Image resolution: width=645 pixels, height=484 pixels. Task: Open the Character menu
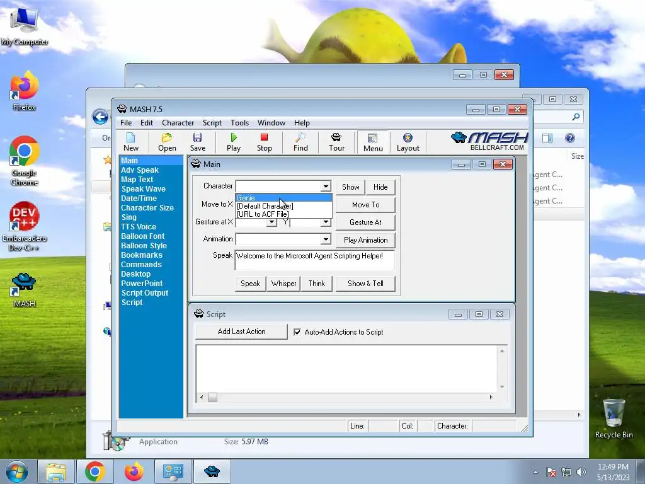point(178,123)
